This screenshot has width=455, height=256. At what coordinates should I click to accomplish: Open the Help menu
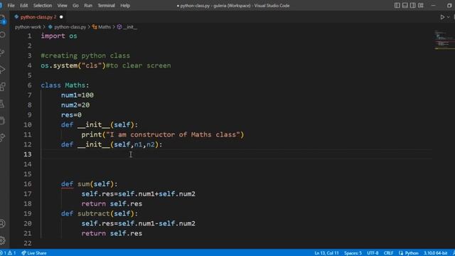(125, 6)
